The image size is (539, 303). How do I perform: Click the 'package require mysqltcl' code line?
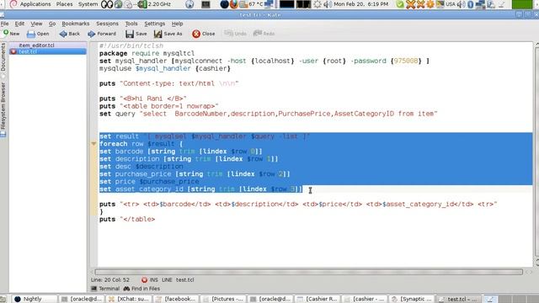click(147, 53)
